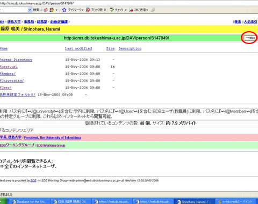Open the ブックマーク dropdown menu
Viewport: 258px width, 204px height.
point(75,10)
